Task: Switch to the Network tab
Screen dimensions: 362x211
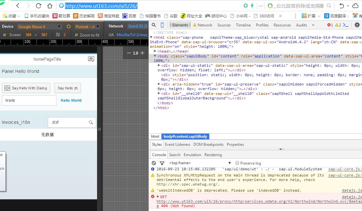Action: point(203,25)
